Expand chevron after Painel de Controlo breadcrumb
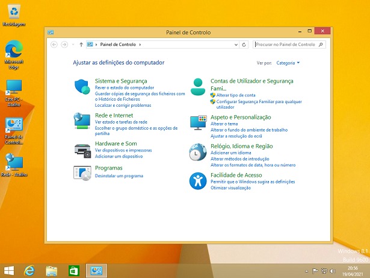The height and width of the screenshot is (278, 370). 140,45
